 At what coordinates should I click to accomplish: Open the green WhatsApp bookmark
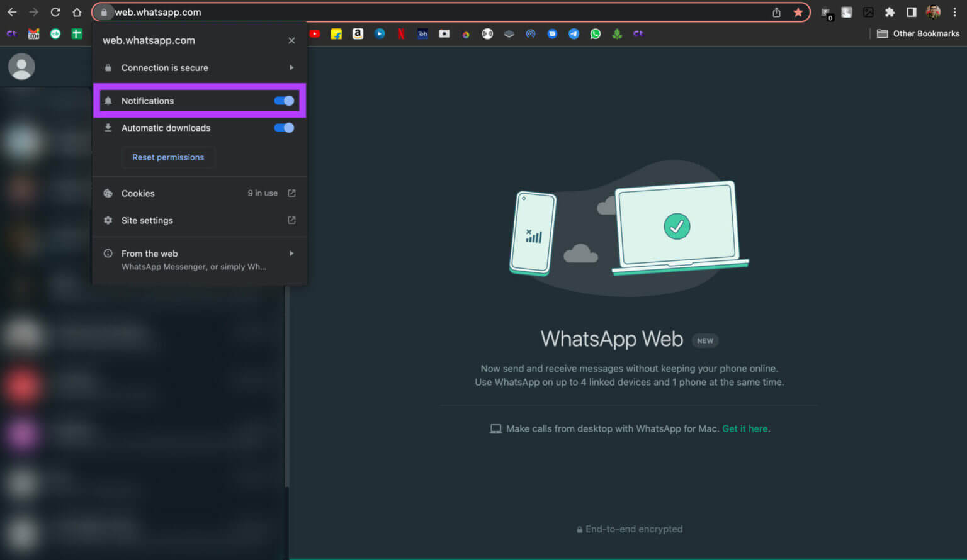click(x=595, y=34)
